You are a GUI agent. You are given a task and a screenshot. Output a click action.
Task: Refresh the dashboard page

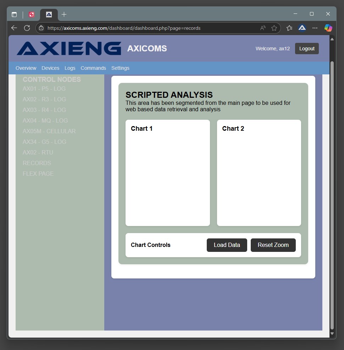coord(27,28)
